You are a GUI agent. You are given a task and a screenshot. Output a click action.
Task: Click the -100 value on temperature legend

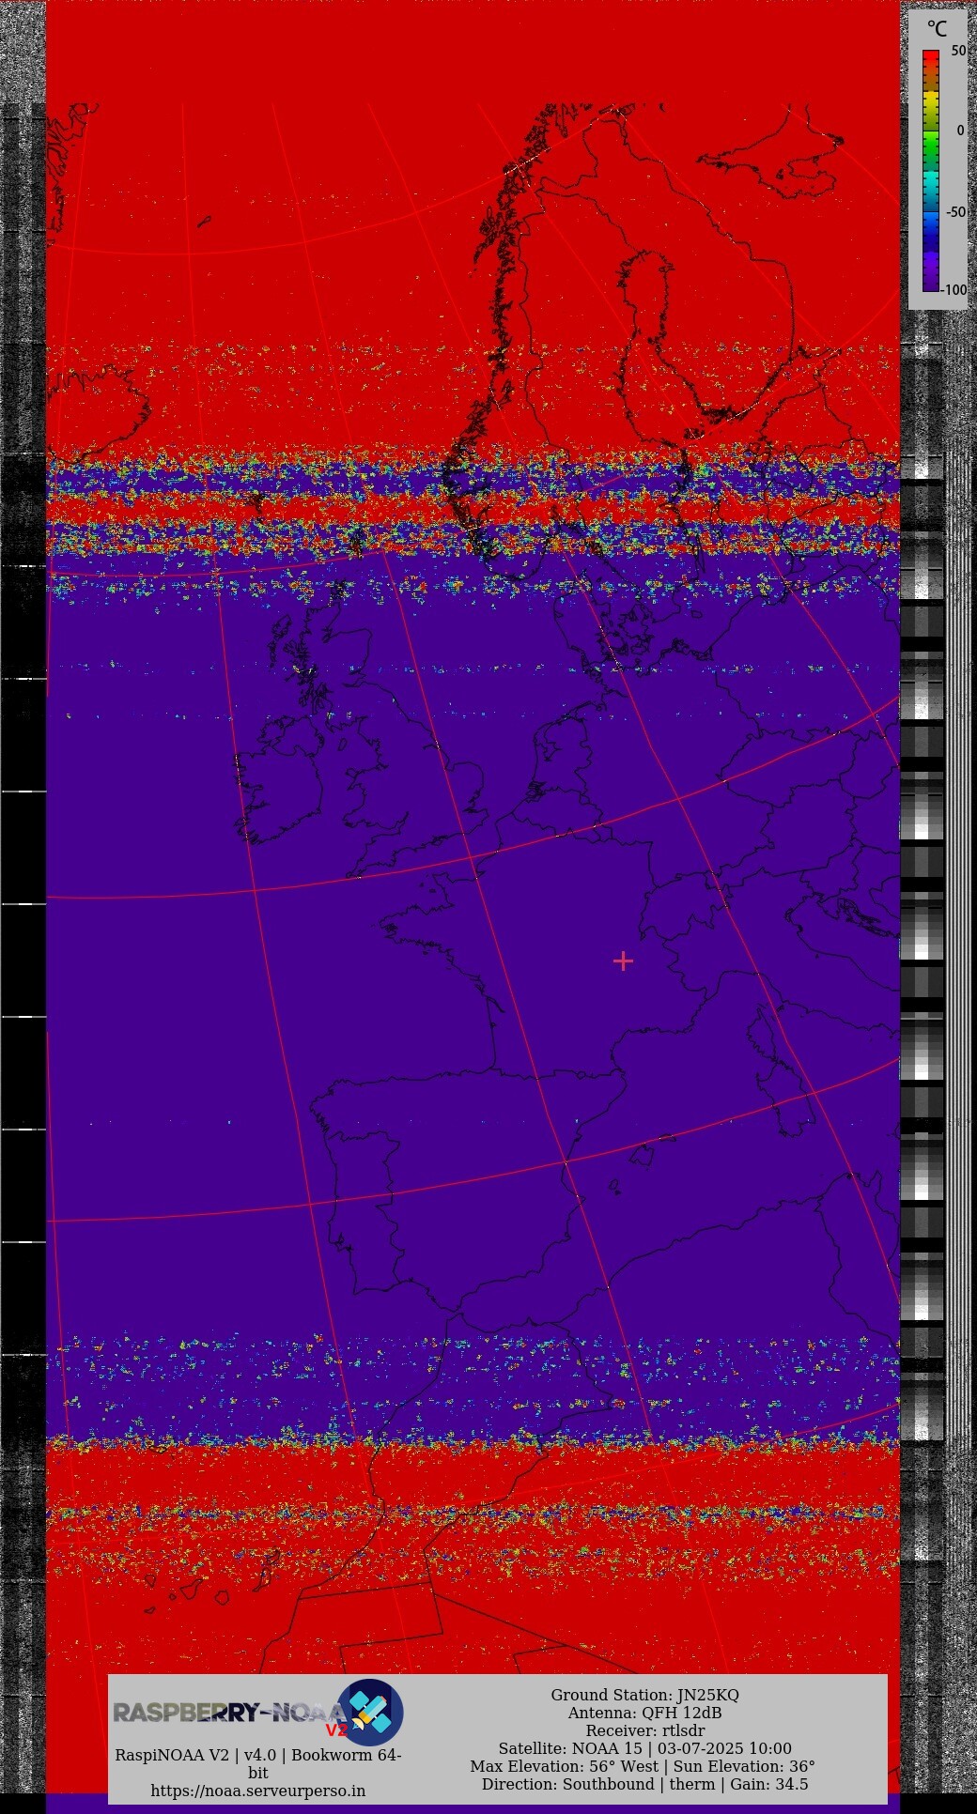[954, 289]
